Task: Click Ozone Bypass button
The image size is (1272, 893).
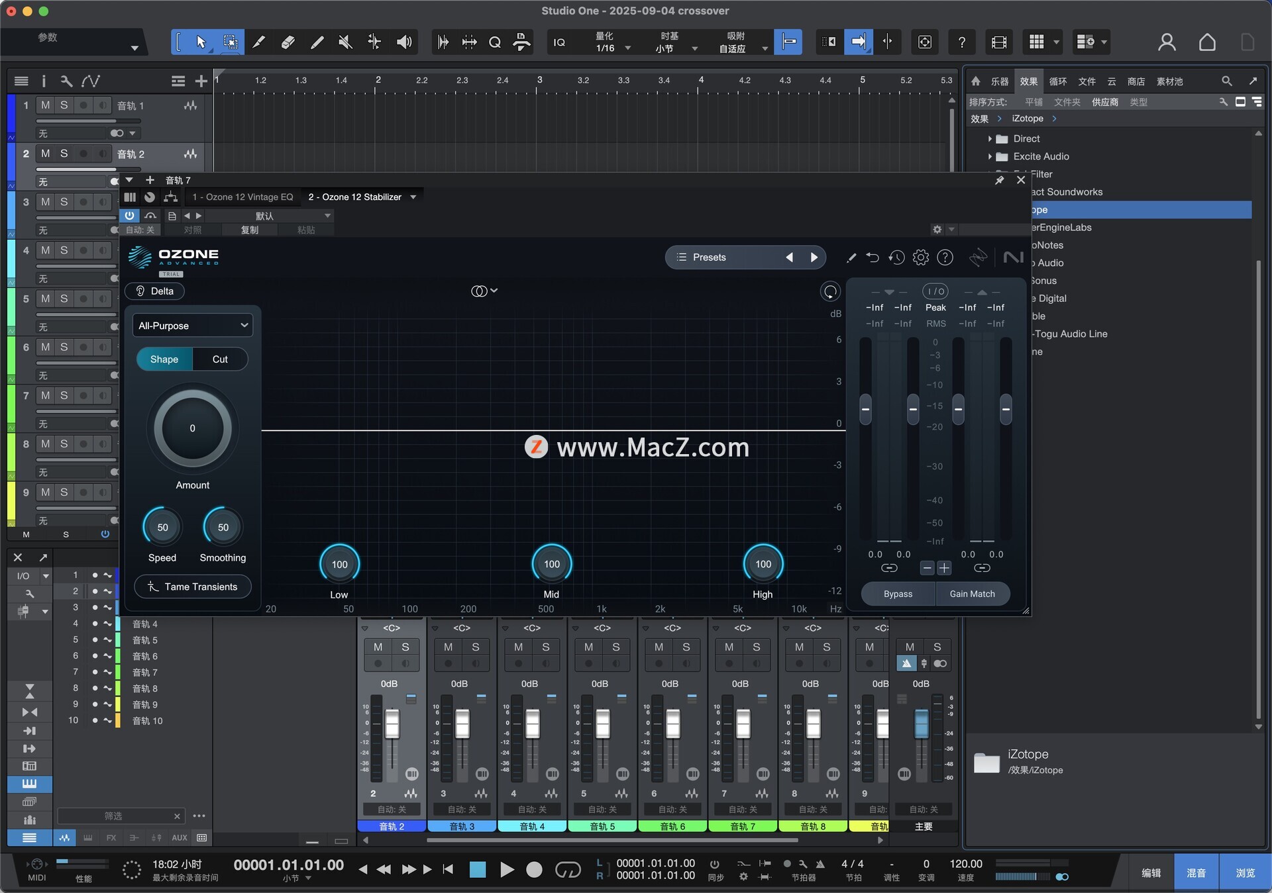Action: coord(898,594)
